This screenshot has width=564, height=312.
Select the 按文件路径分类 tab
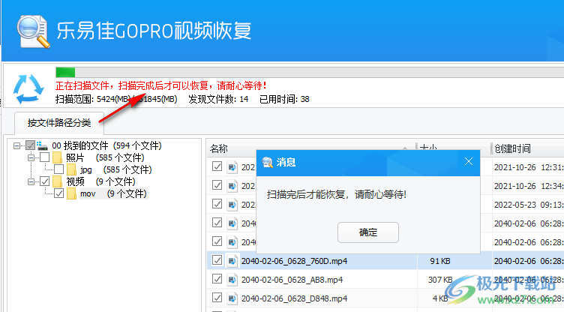tap(59, 123)
